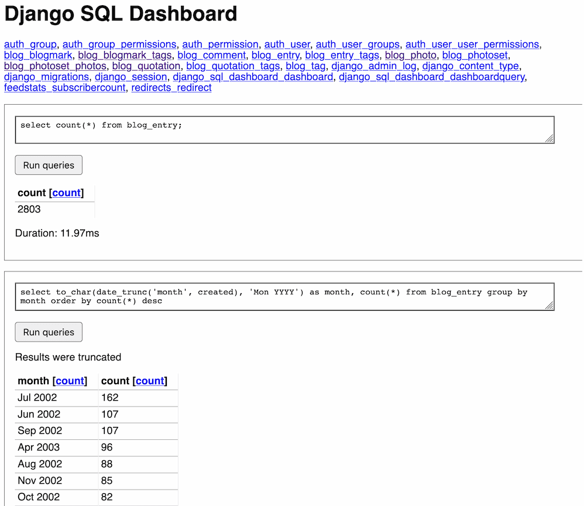584x506 pixels.
Task: Select the Aug 2002 month cell
Action: pos(57,464)
